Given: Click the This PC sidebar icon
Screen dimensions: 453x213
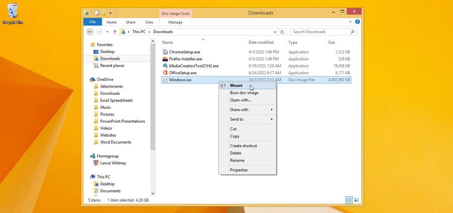Looking at the screenshot, I should point(92,177).
